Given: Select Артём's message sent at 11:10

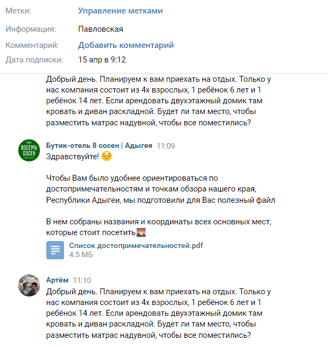Looking at the screenshot, I should 156,313.
